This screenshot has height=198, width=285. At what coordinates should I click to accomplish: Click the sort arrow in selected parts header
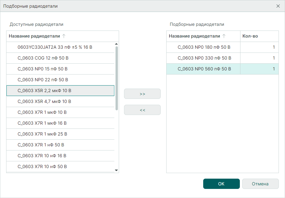coord(224,36)
